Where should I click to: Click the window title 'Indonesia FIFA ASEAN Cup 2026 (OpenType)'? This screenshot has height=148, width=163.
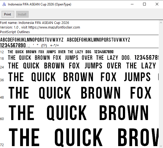pos(40,4)
